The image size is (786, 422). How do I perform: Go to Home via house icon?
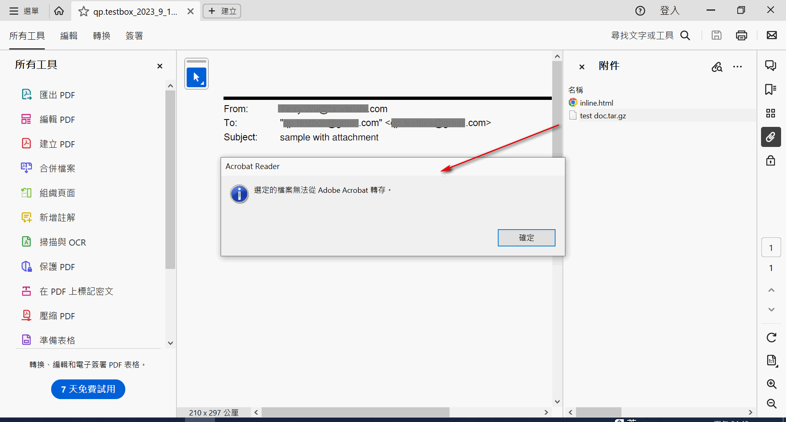[x=59, y=11]
